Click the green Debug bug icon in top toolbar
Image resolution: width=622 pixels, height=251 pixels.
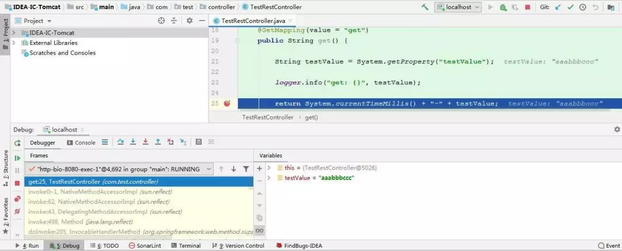click(x=503, y=7)
